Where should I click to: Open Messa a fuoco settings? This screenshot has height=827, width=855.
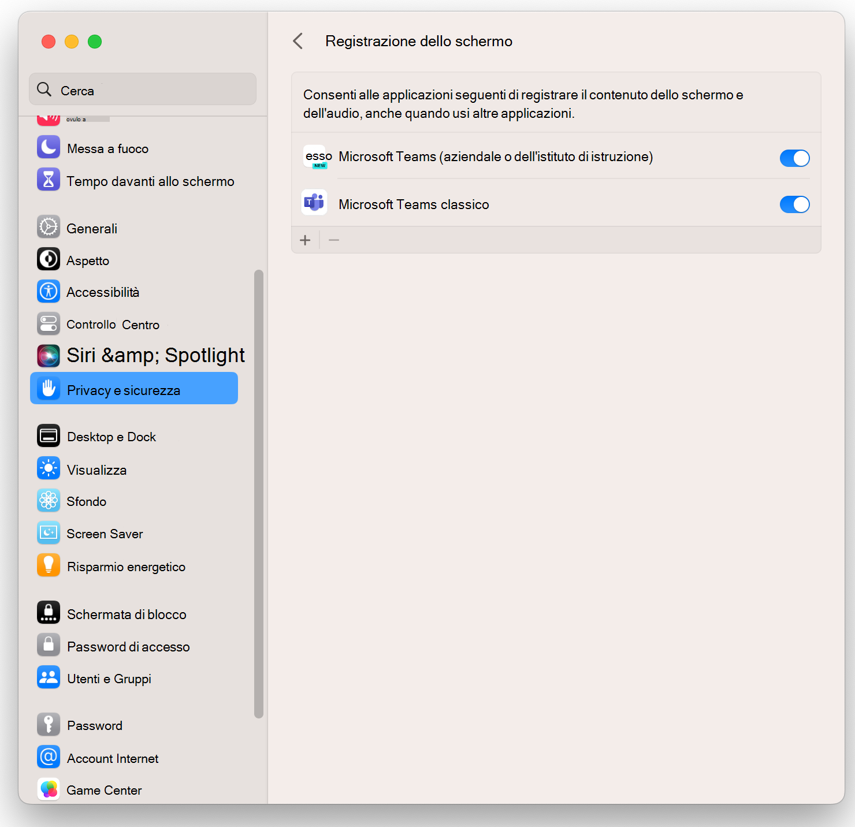pyautogui.click(x=107, y=148)
